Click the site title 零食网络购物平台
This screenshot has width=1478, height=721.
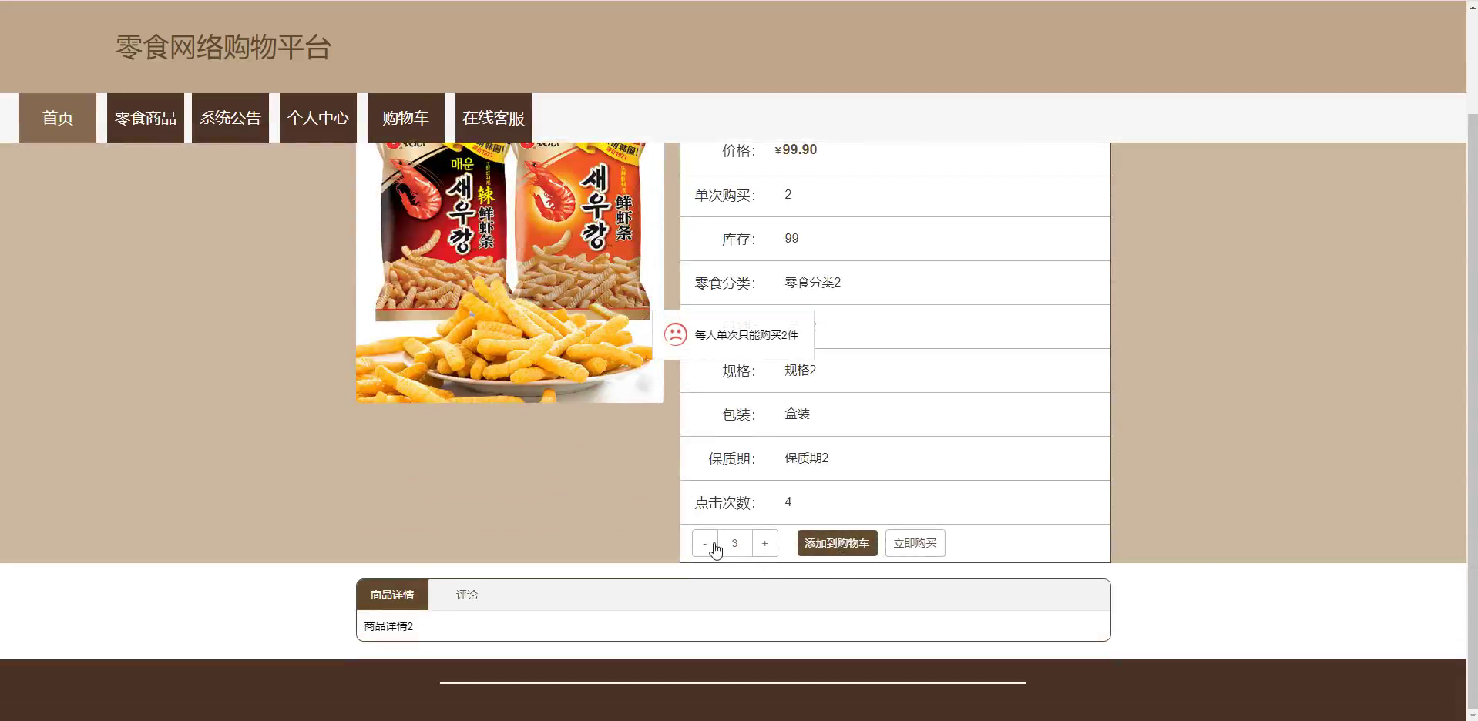(223, 47)
